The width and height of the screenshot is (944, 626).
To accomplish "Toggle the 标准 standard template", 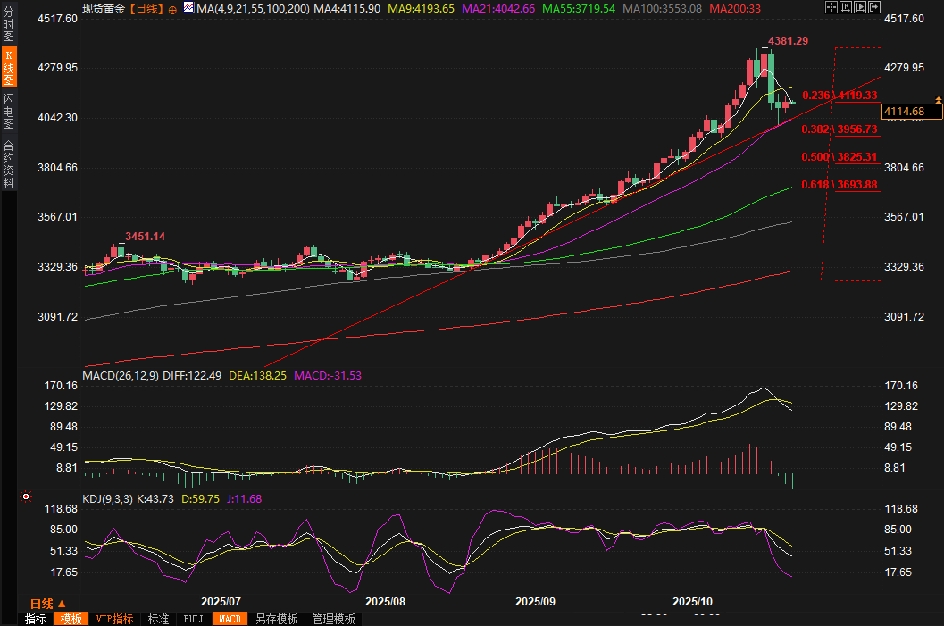I will click(158, 619).
